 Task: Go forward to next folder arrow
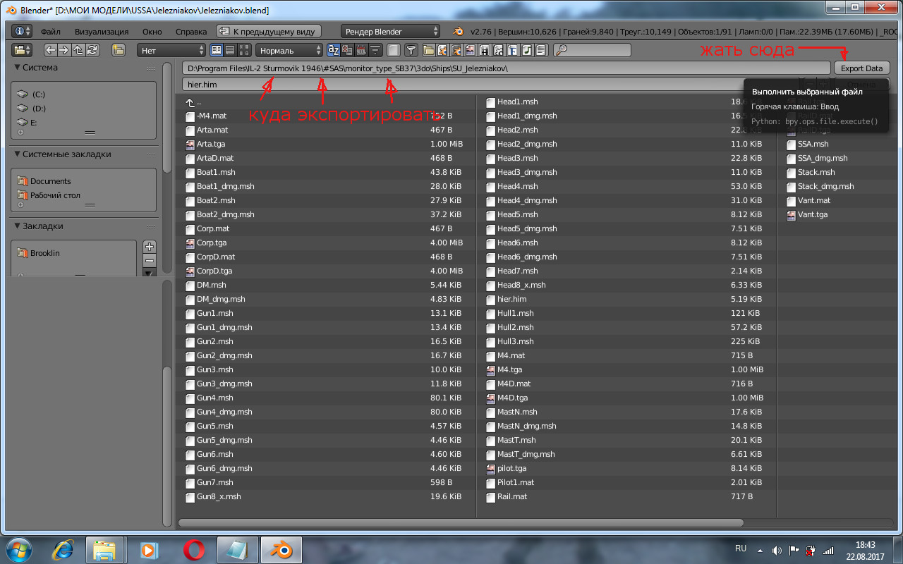[x=63, y=50]
